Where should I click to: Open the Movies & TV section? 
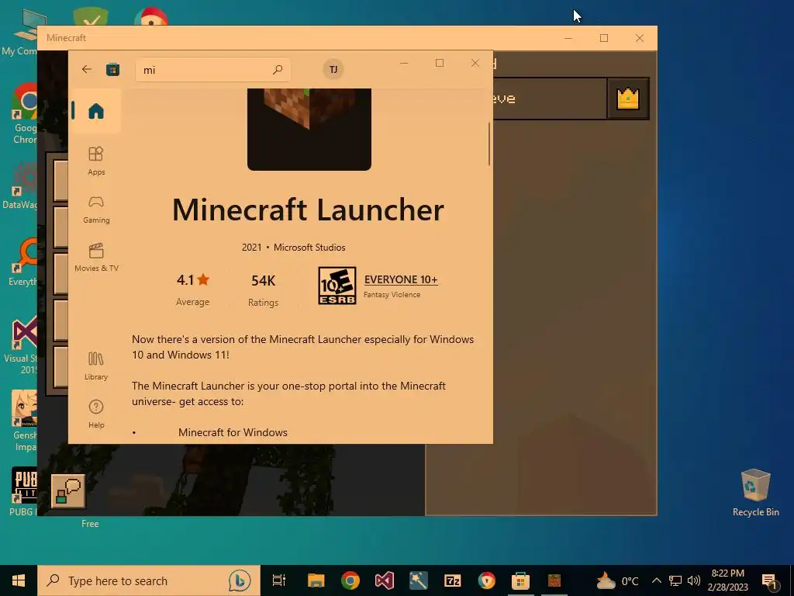(x=96, y=258)
